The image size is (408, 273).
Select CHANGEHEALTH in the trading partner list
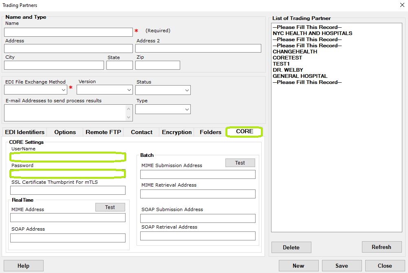pyautogui.click(x=295, y=51)
